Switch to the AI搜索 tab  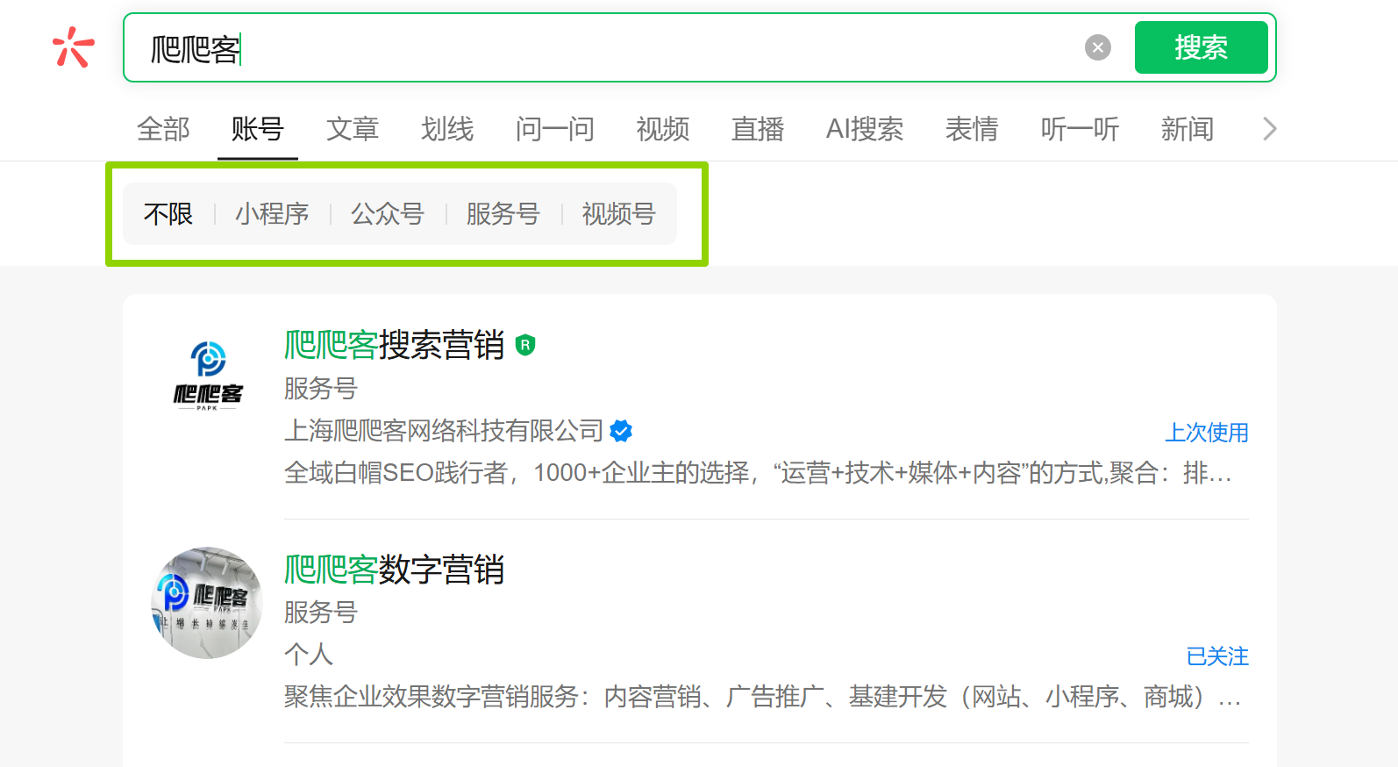tap(865, 129)
